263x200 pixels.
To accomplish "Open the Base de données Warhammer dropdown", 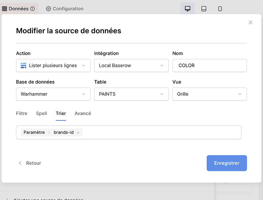I will pos(53,94).
